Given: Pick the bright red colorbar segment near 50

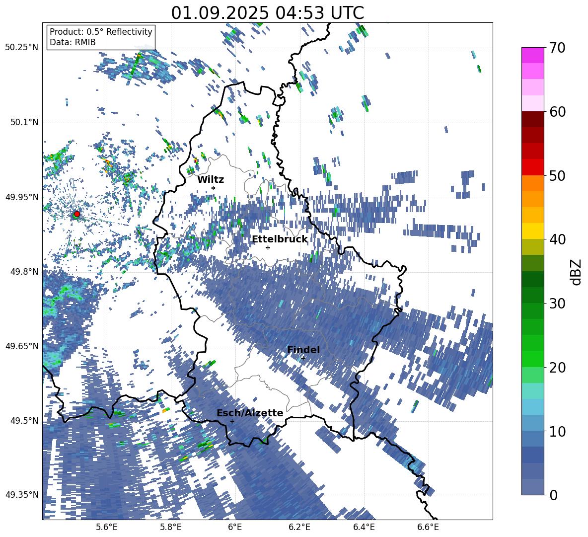Looking at the screenshot, I should (x=532, y=167).
